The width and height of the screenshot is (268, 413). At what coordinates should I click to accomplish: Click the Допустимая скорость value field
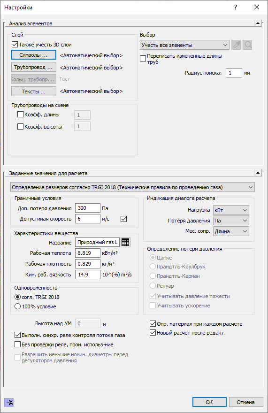pyautogui.click(x=87, y=219)
